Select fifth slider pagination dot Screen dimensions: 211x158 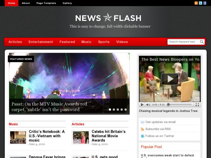click(x=126, y=110)
